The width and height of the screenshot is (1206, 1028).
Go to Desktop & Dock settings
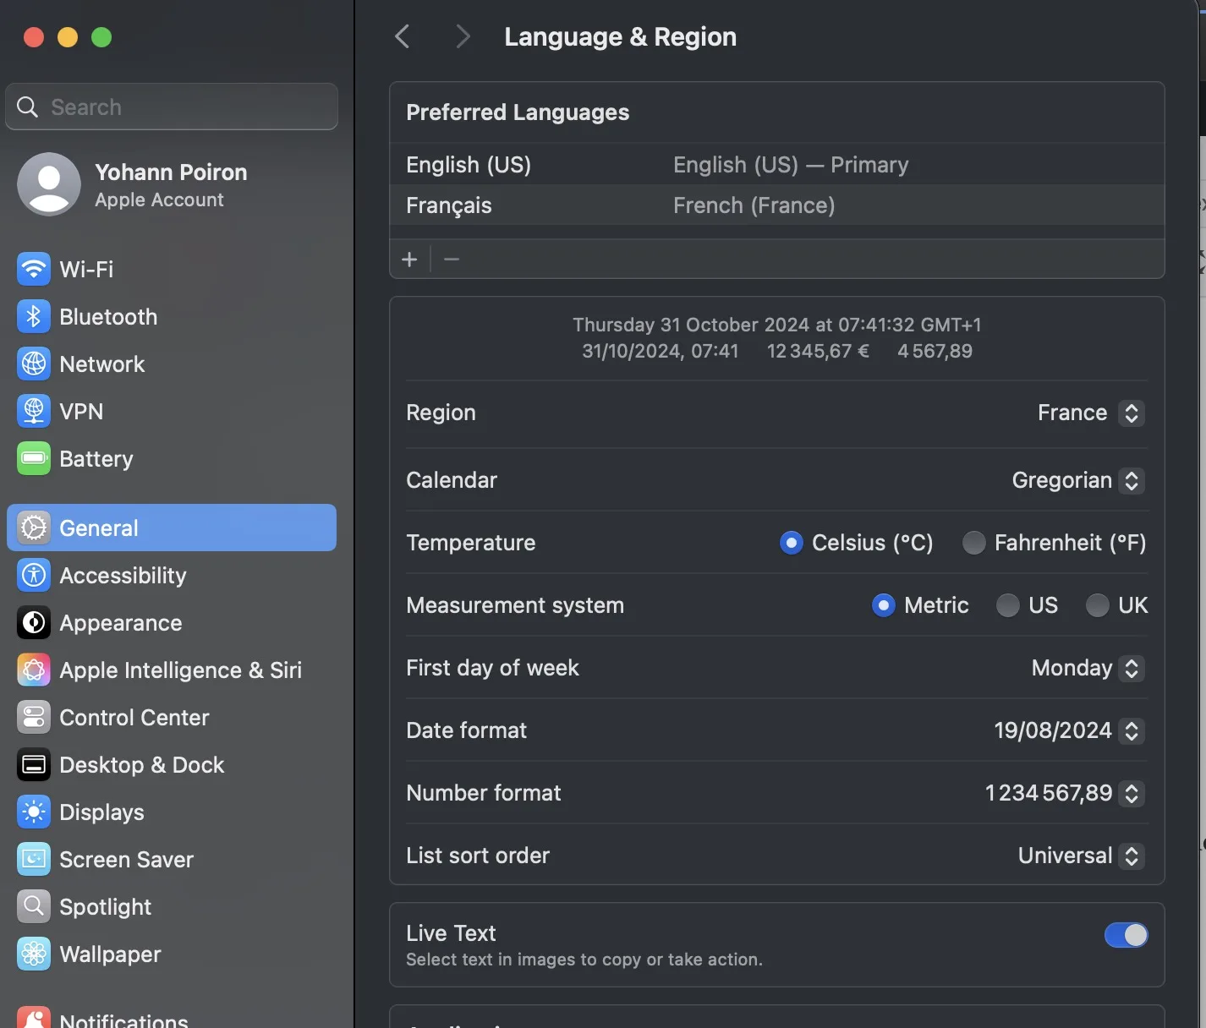pyautogui.click(x=141, y=765)
